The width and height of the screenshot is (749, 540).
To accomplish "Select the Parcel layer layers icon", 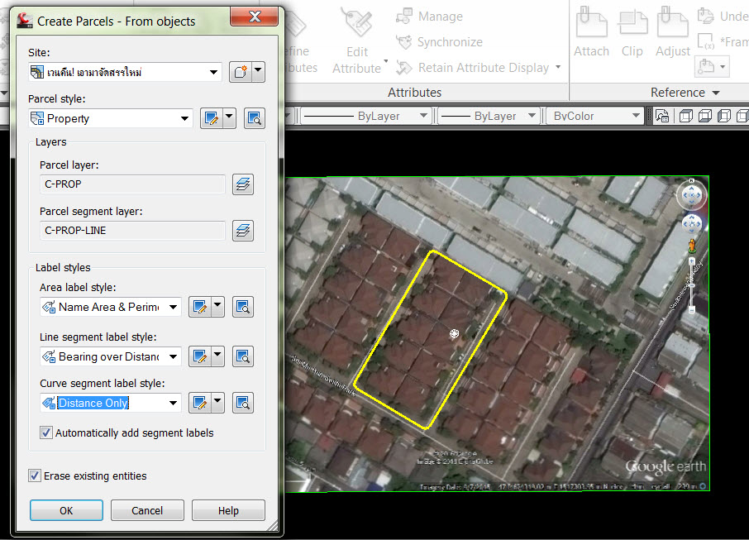I will coord(242,184).
